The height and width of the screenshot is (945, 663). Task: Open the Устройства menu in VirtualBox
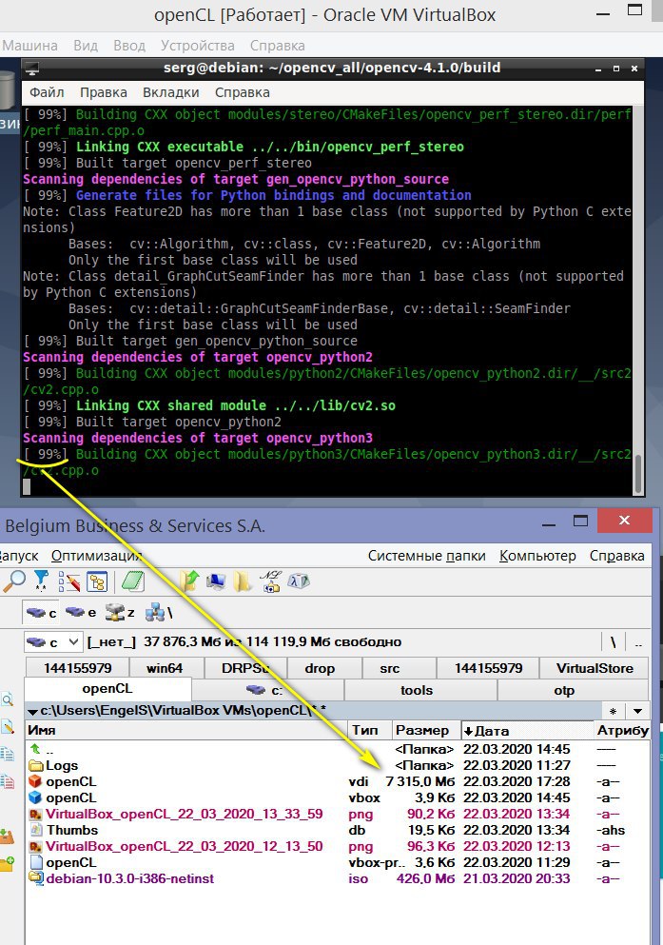click(x=198, y=45)
